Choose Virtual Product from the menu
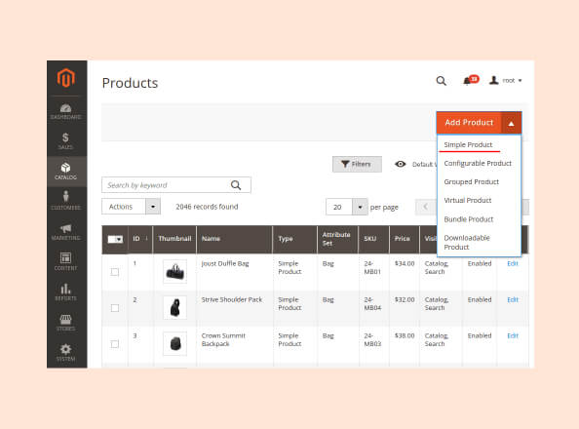 click(x=468, y=200)
